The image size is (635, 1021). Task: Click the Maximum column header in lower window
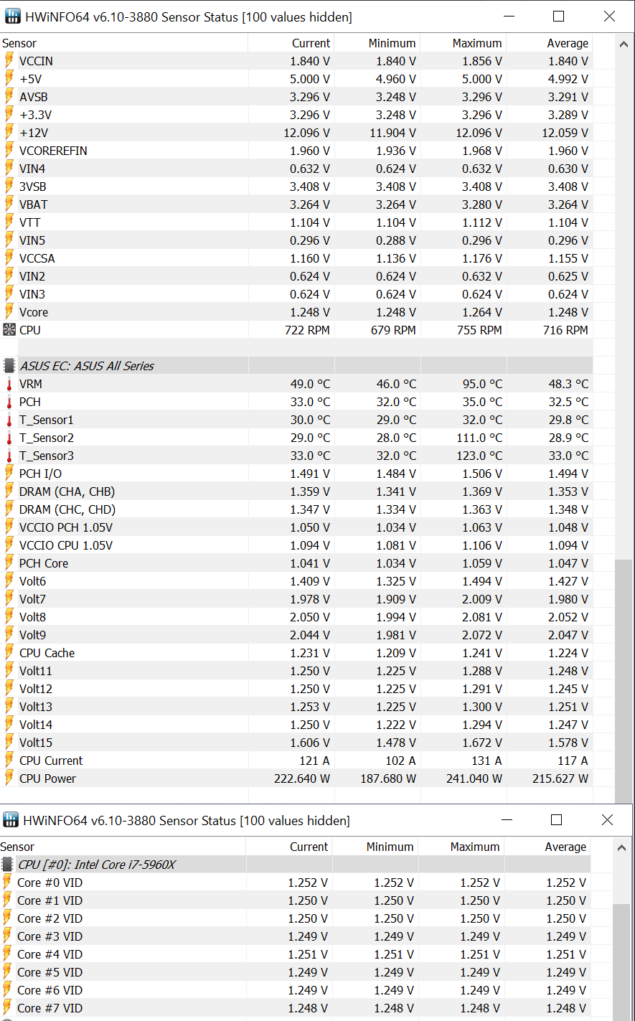(461, 847)
